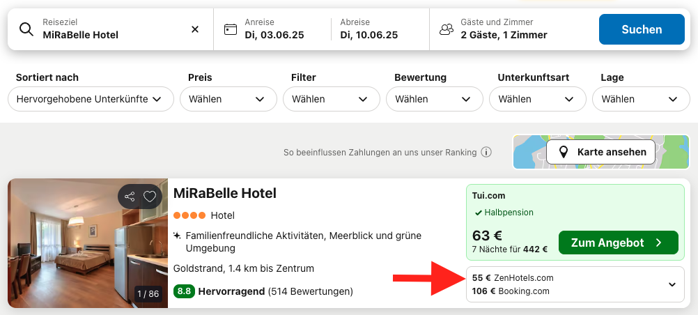Click the search magnifier icon beside Reiseziel

click(x=26, y=29)
